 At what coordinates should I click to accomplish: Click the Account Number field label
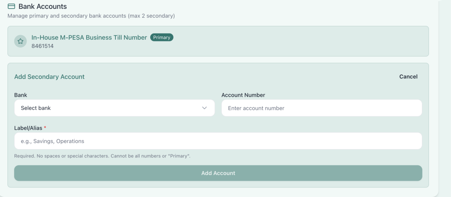coord(243,95)
